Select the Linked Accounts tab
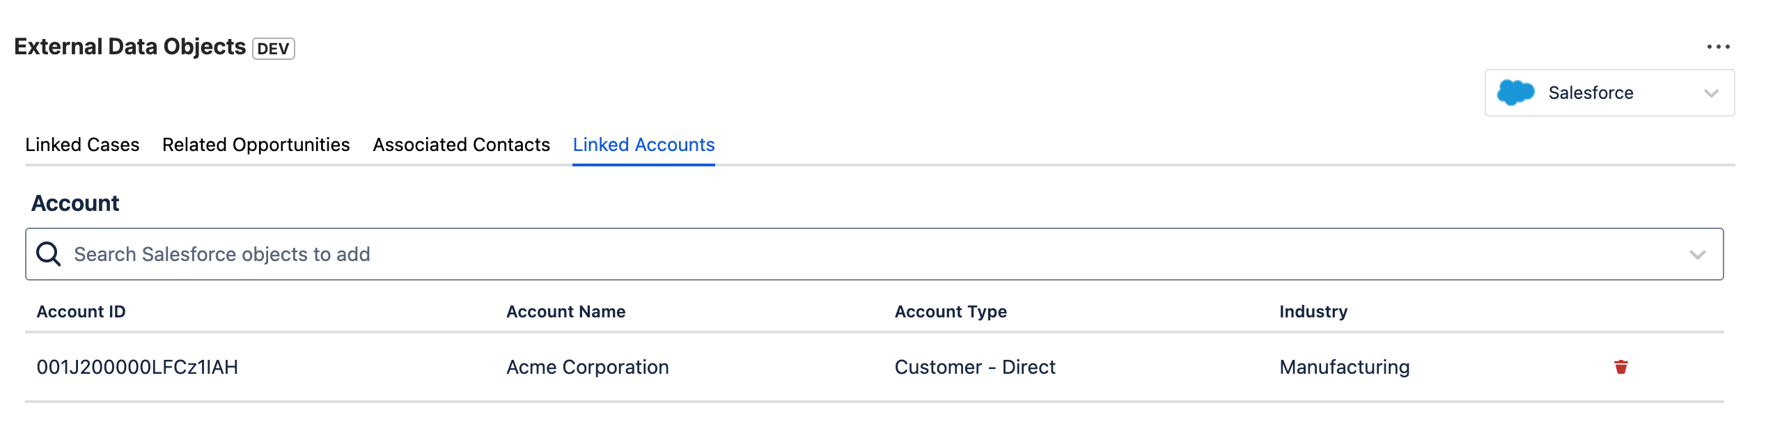The width and height of the screenshot is (1766, 426). pos(643,145)
